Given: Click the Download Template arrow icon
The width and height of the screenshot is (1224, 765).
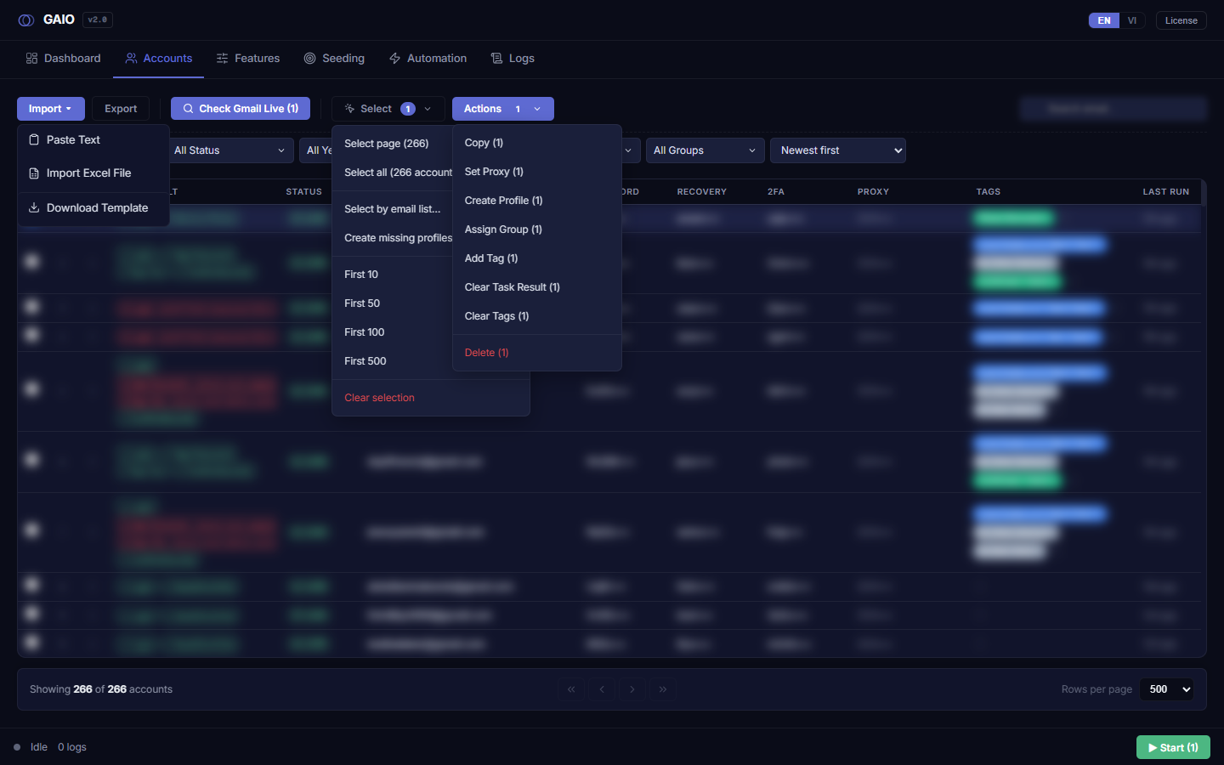Looking at the screenshot, I should 34,207.
